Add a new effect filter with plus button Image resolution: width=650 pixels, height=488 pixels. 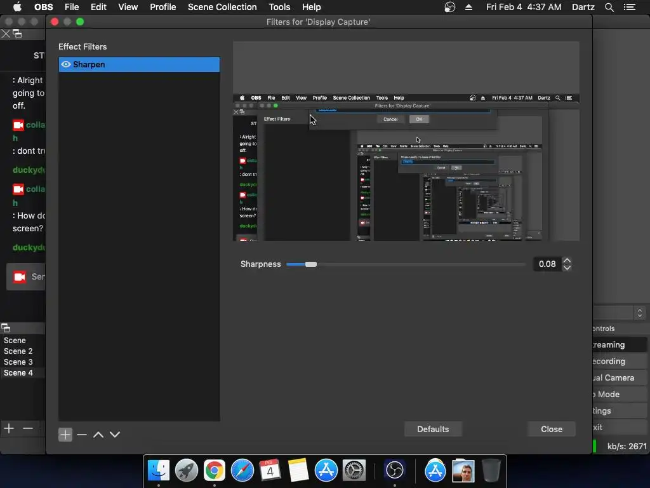tap(65, 435)
